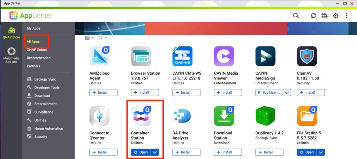Click the Browser Station app icon

click(141, 56)
